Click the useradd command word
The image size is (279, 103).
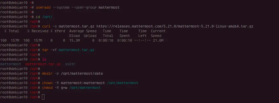(43, 8)
